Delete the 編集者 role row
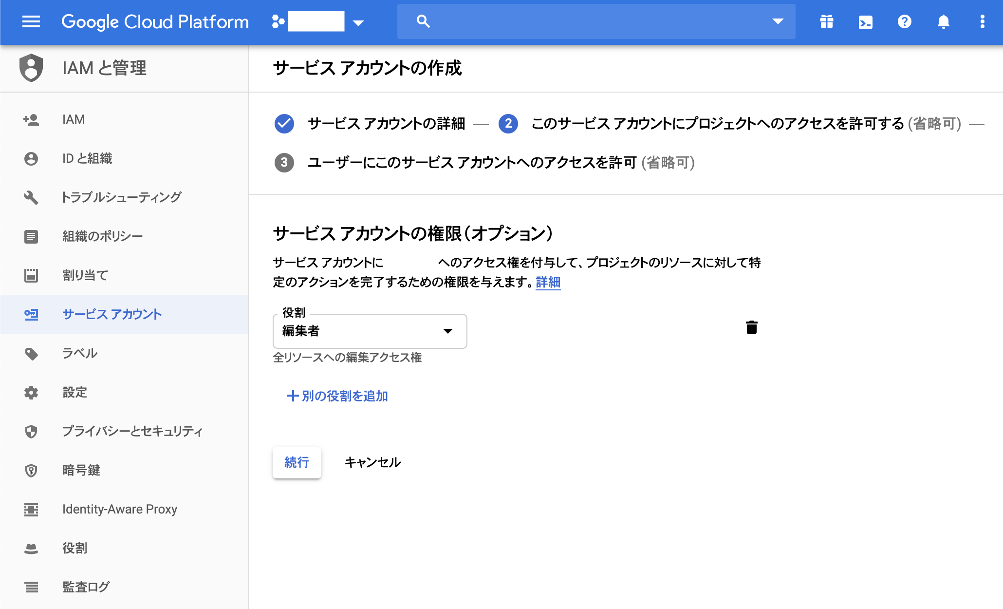1003x609 pixels. (752, 327)
